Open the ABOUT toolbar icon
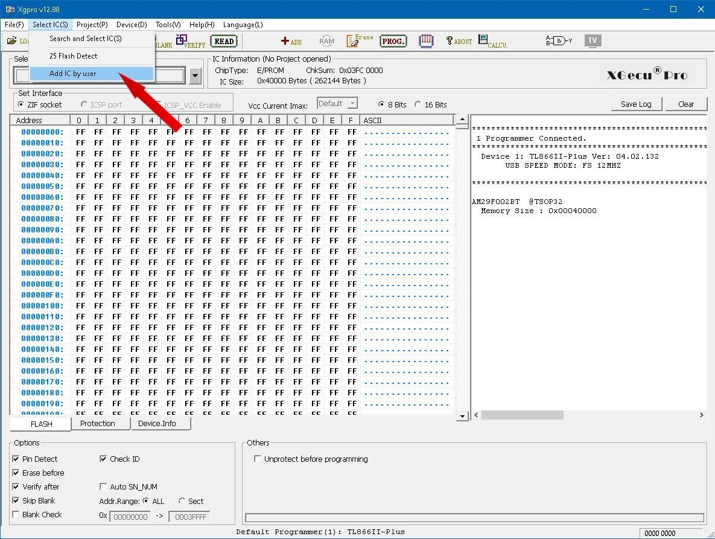The width and height of the screenshot is (715, 539). pos(459,41)
